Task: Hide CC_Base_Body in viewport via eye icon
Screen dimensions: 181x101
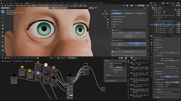Action: (x=177, y=23)
